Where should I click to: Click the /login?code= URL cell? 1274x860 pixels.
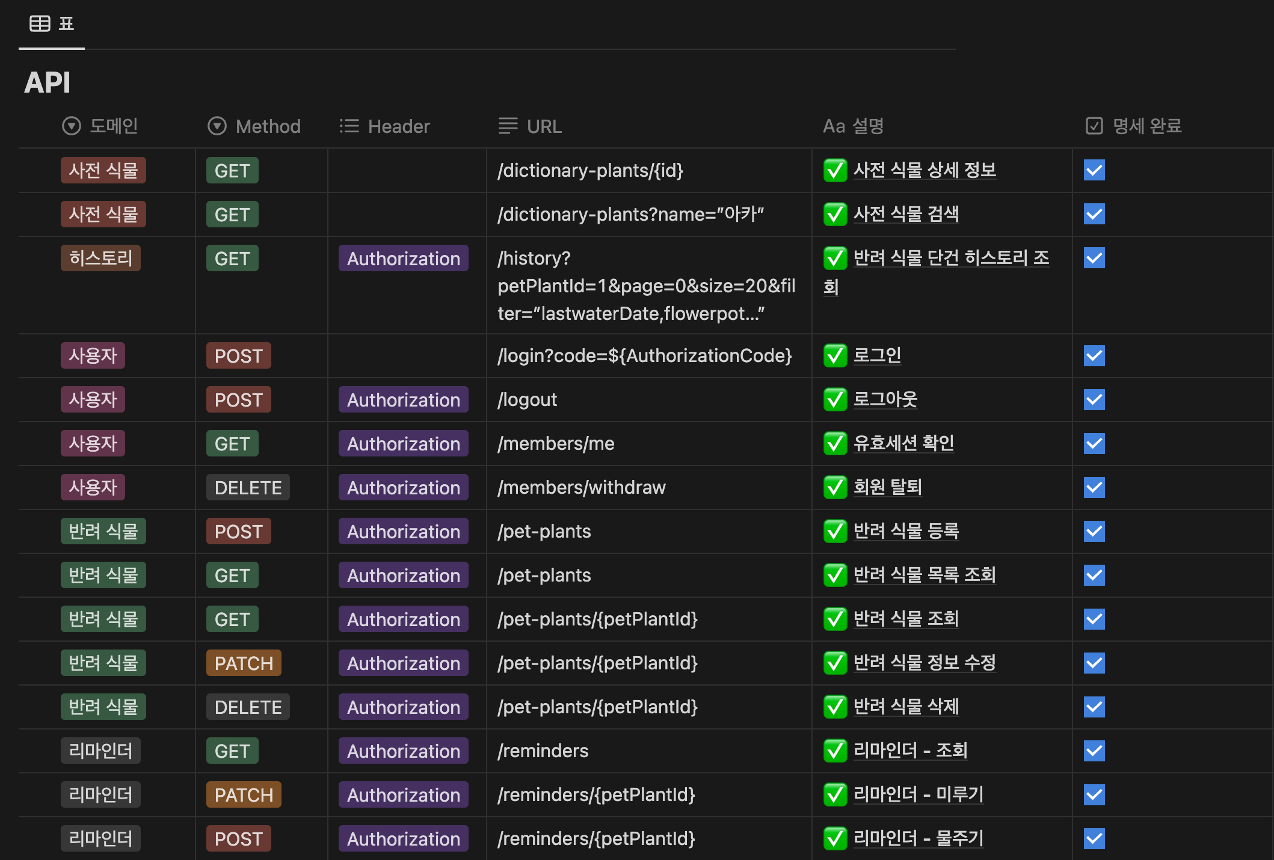pyautogui.click(x=644, y=356)
